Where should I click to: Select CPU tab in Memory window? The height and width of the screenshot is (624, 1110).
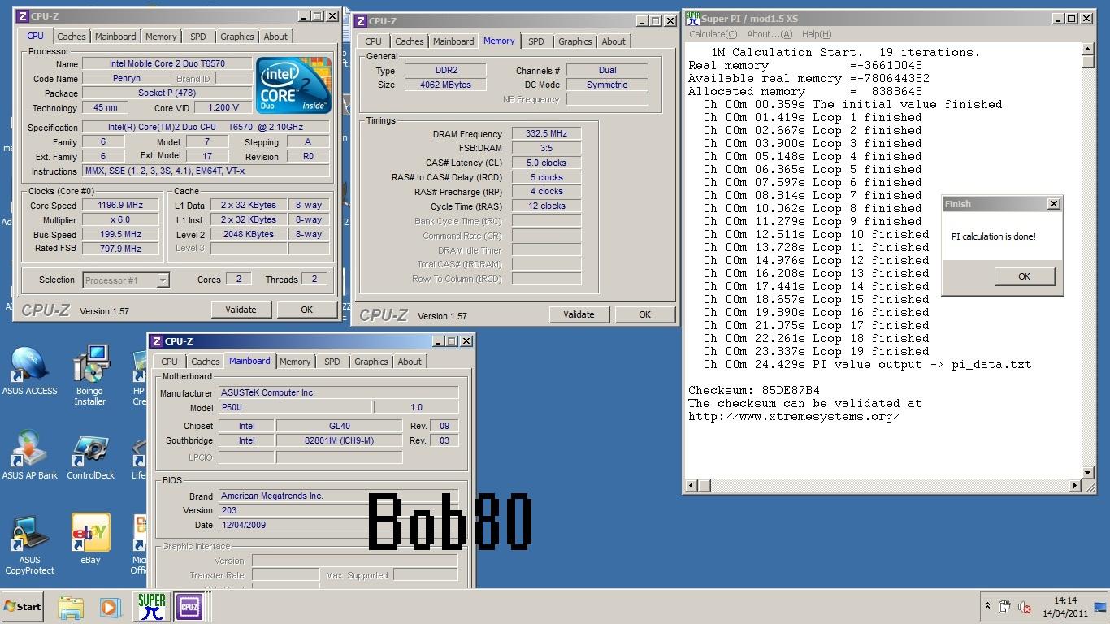[373, 41]
